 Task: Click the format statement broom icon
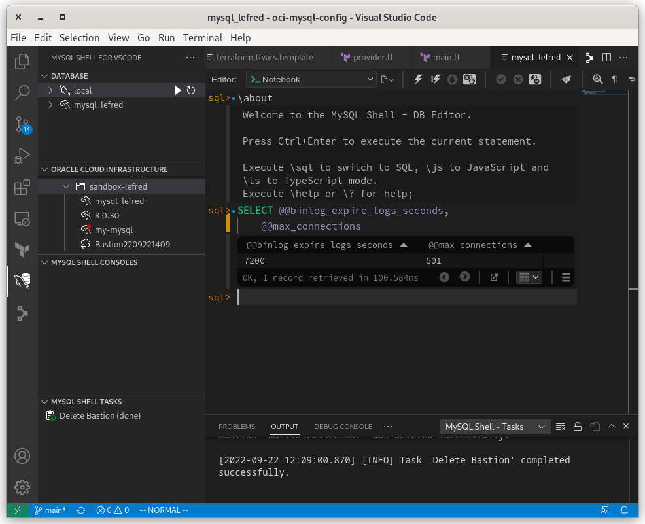(x=566, y=79)
